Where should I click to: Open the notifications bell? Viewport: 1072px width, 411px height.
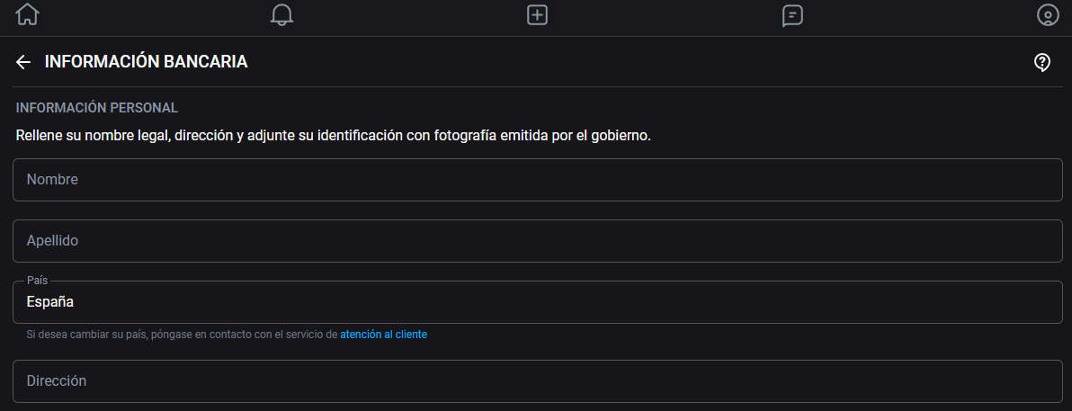282,14
